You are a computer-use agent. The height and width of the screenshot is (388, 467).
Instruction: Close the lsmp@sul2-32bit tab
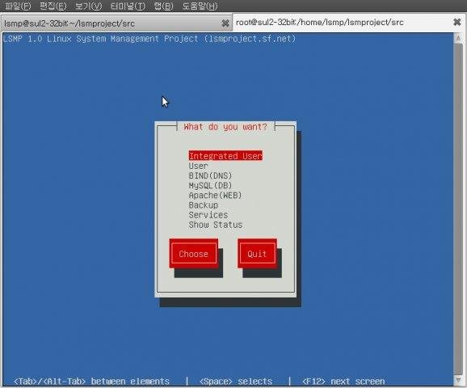click(x=225, y=23)
